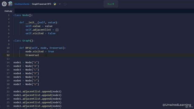Click 'self.adjacentlist = []' line
The image size is (194, 109).
click(42, 30)
